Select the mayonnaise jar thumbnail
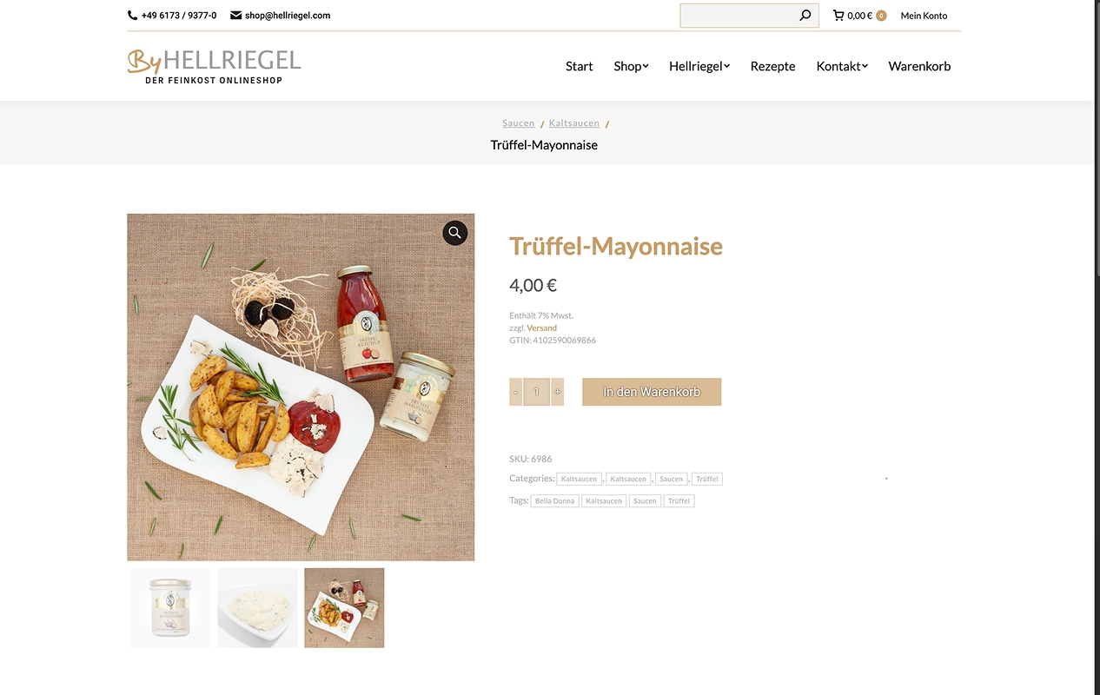Viewport: 1100px width, 695px height. [x=170, y=608]
